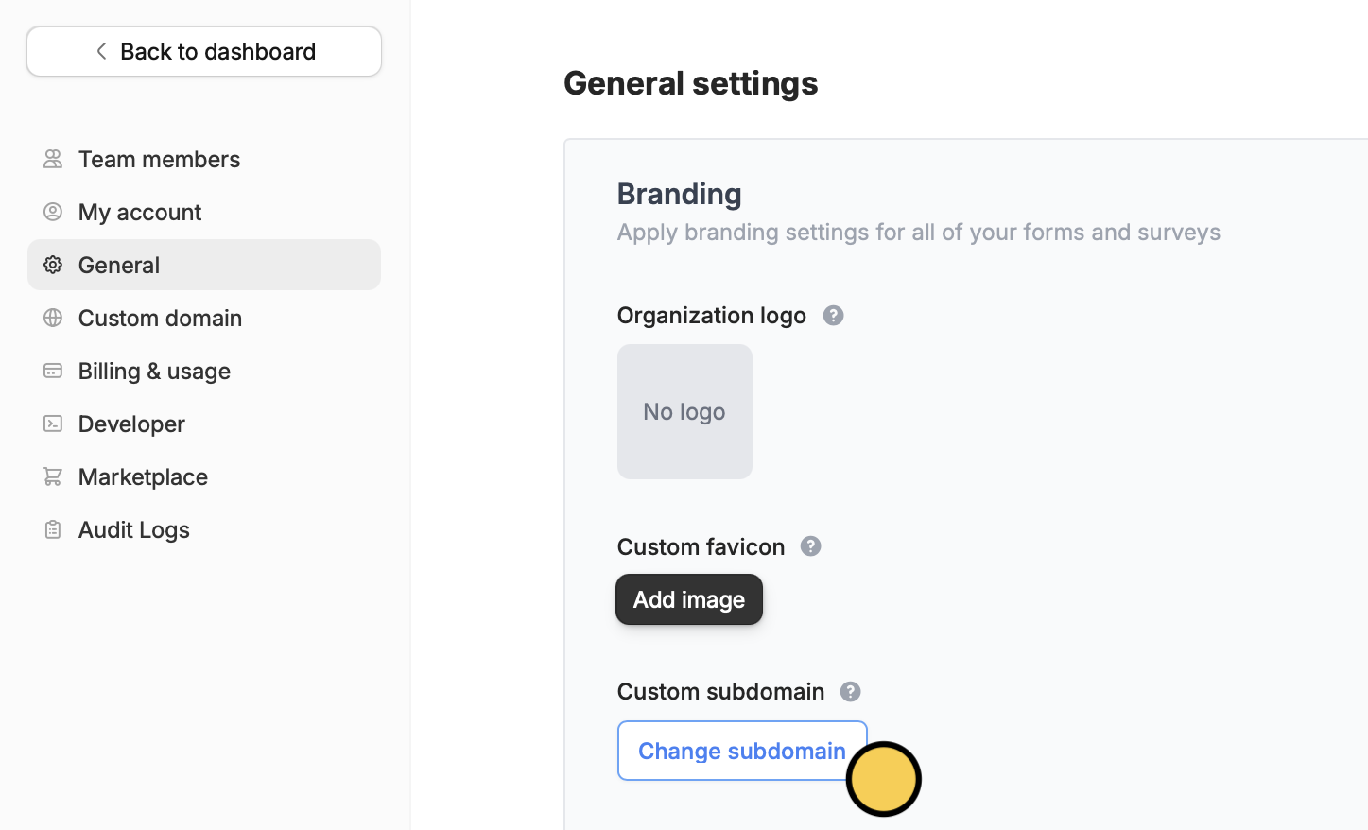Click the General gear icon

[53, 265]
